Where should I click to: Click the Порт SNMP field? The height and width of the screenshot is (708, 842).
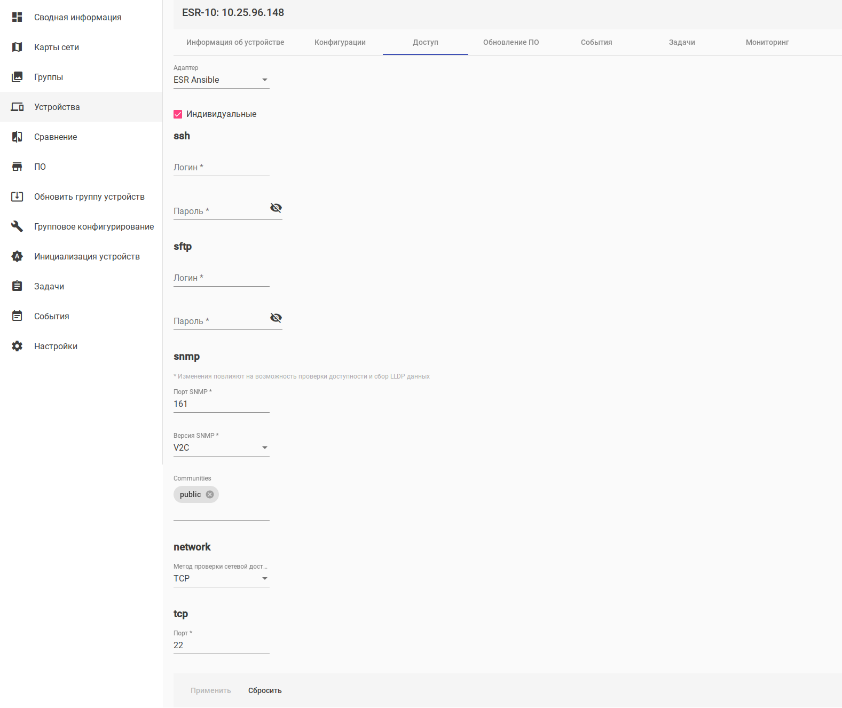pos(221,404)
